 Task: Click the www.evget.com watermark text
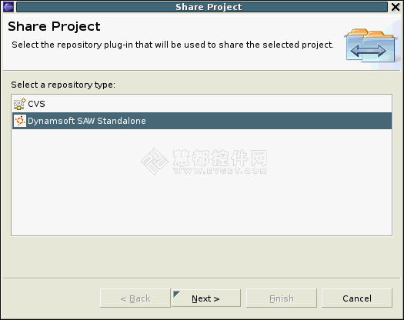(220, 171)
